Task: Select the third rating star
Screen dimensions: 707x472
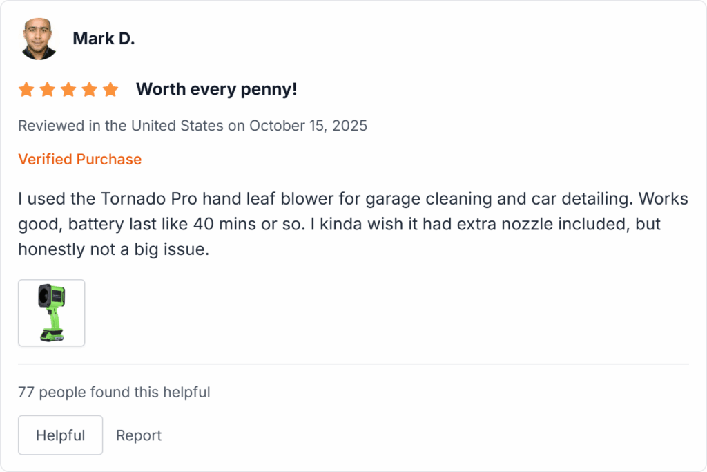Action: (x=68, y=90)
